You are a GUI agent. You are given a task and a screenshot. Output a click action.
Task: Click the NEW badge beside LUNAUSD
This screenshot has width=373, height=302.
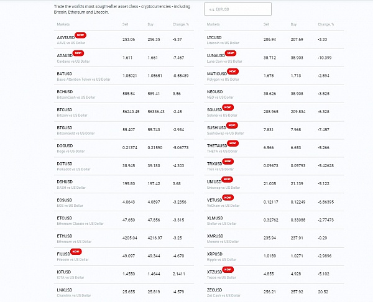point(230,53)
